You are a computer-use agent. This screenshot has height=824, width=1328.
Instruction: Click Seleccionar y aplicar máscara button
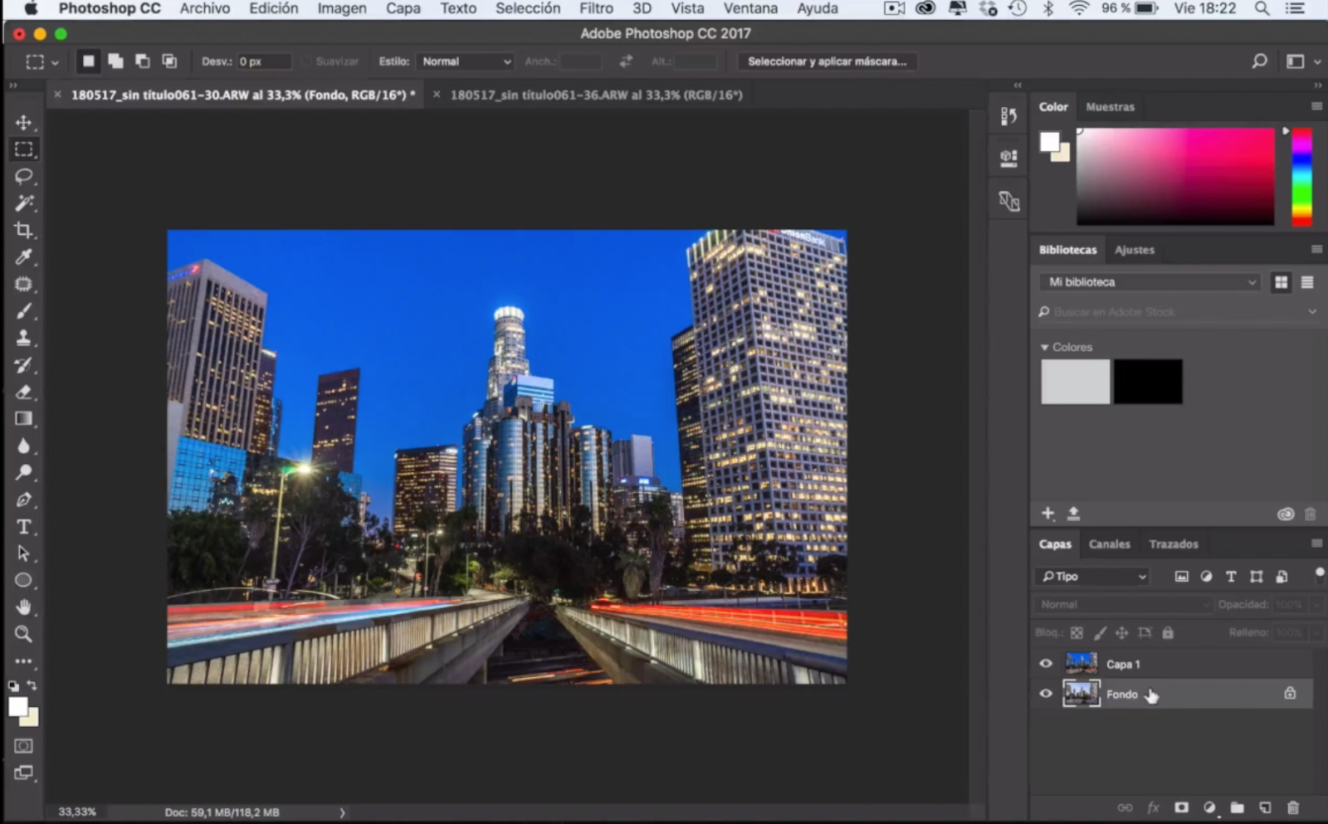pos(827,61)
